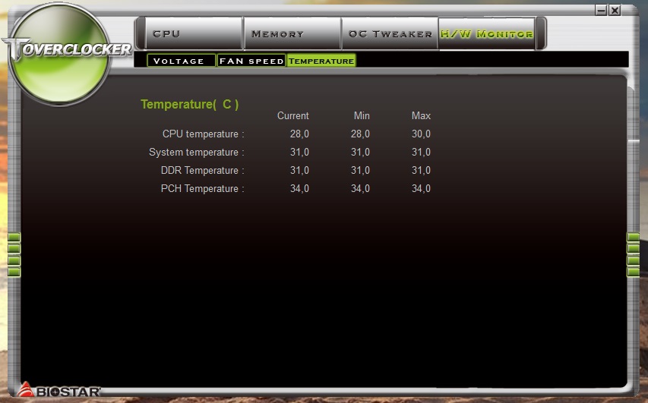Click the Temperature(C) section heading

pos(190,104)
